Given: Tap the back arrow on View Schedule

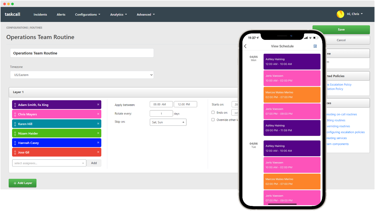Looking at the screenshot, I should click(x=245, y=46).
